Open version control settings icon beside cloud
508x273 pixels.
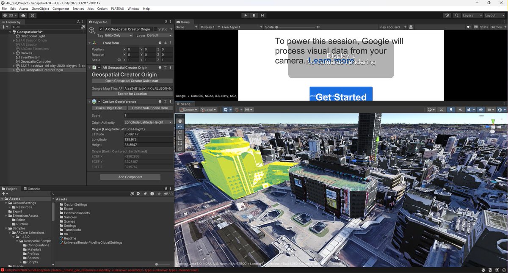[33, 15]
